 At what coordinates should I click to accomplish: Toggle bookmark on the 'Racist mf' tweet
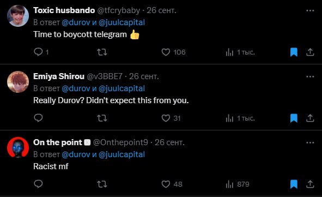click(294, 184)
